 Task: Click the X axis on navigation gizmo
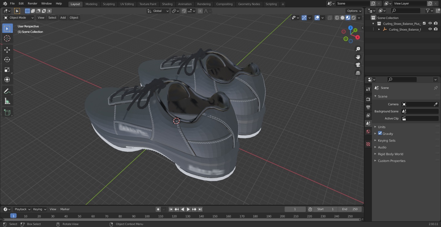pos(357,37)
